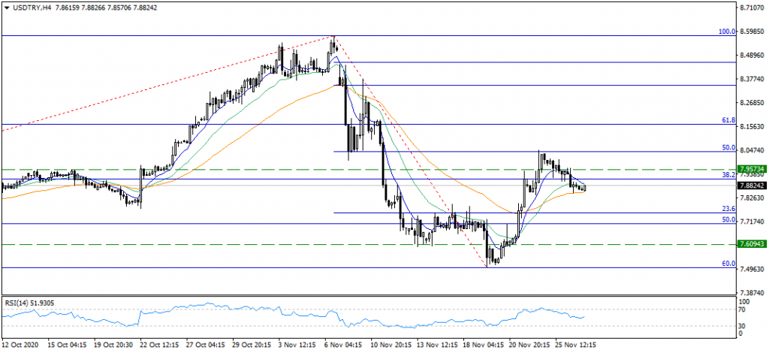Select the 38.2 Fibonacci level label
This screenshot has width=769, height=353.
pyautogui.click(x=728, y=175)
